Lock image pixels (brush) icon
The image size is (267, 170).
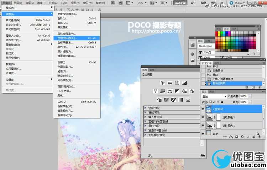pos(214,102)
